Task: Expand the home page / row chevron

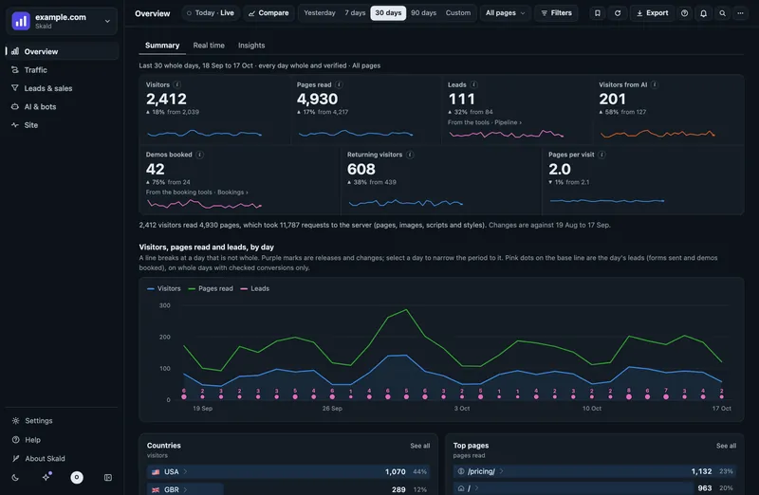Action: [477, 488]
